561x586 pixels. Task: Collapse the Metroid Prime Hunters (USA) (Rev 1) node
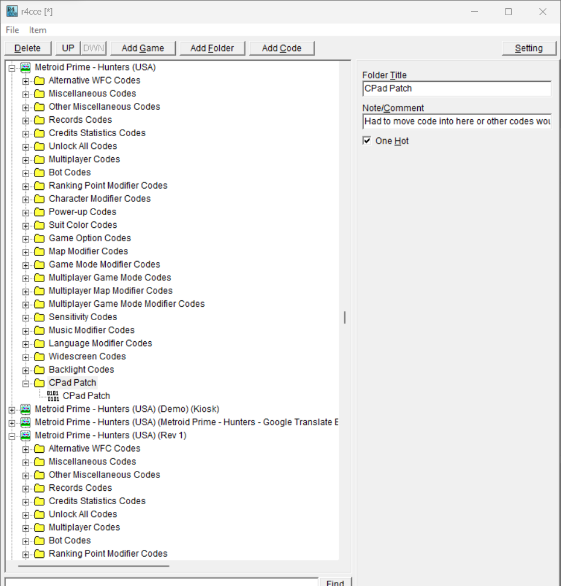pos(12,436)
